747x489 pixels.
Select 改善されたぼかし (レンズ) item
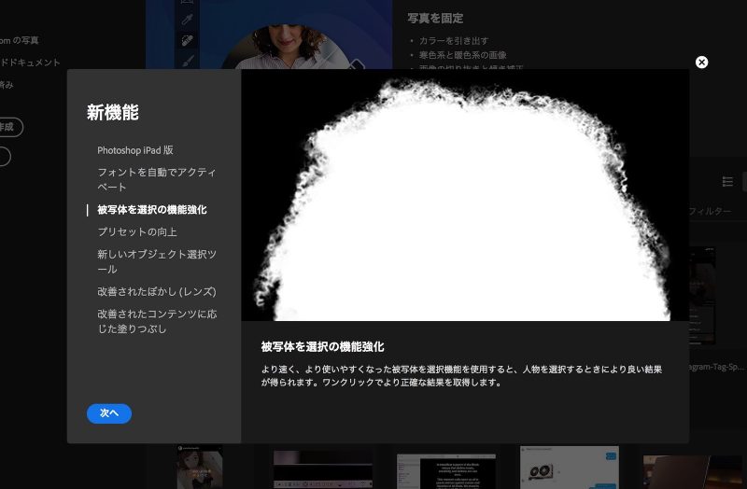[157, 291]
